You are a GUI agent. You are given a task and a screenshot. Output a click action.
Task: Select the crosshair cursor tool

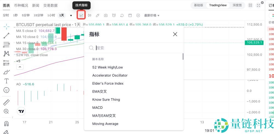point(7,27)
